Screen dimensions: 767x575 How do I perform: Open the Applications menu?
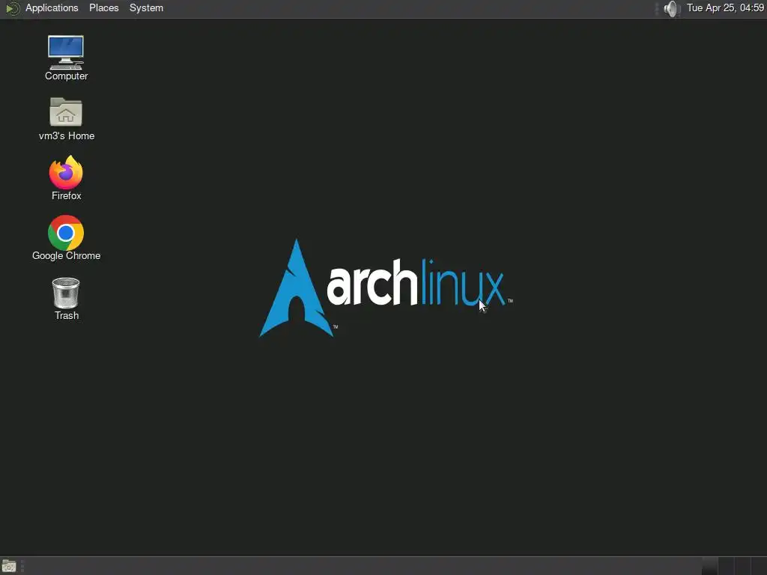click(x=52, y=8)
